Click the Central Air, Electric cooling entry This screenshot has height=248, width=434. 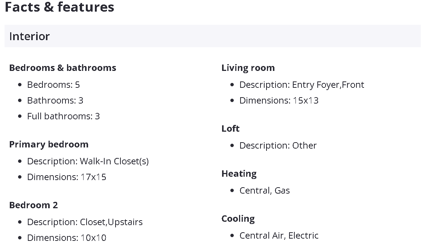[279, 236]
